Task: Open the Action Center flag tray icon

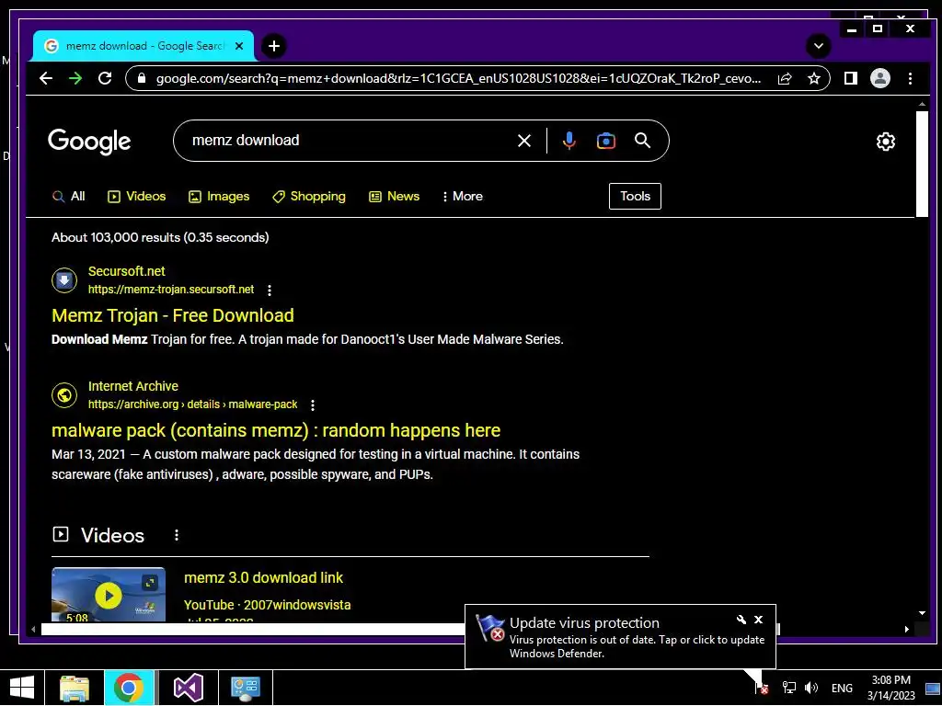Action: (761, 688)
